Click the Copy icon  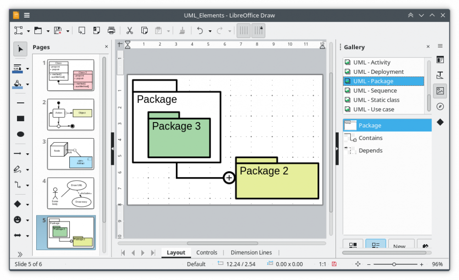coord(144,30)
